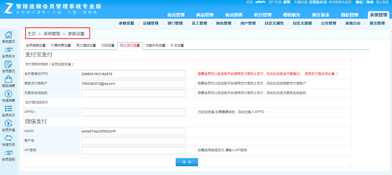Open the 会员签到 check-in icon
Viewport: 392px width, 175px height.
(8, 153)
